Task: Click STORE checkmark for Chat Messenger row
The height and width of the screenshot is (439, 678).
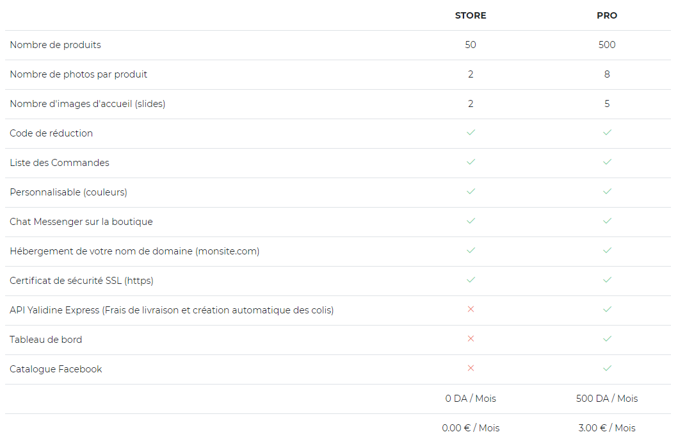Action: [x=471, y=221]
